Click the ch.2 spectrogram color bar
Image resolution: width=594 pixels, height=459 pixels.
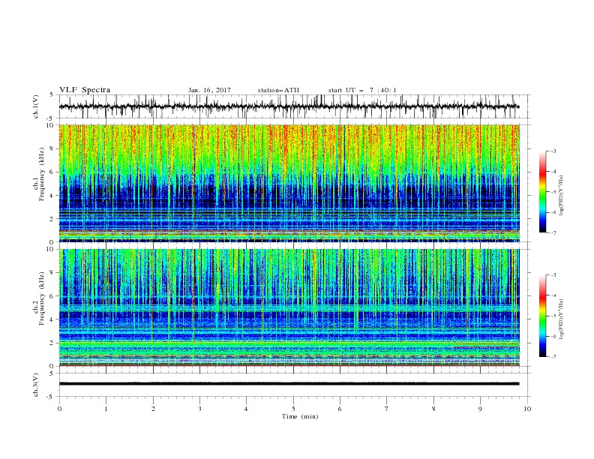pos(542,316)
